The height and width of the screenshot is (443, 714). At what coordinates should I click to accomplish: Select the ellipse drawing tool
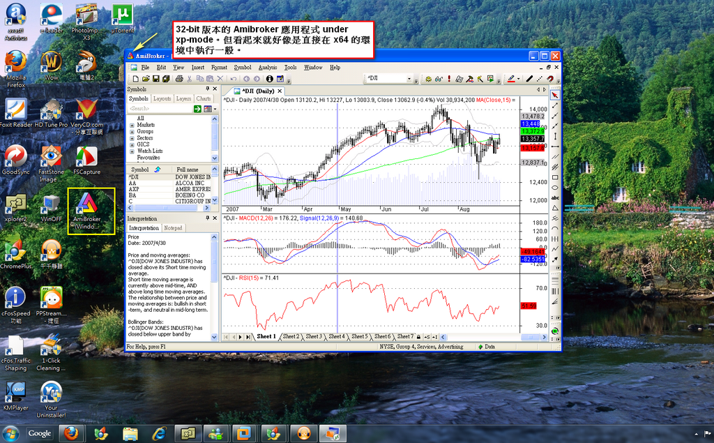point(555,188)
